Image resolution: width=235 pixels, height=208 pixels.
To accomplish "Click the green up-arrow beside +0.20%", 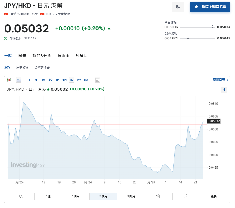I will tap(109, 28).
